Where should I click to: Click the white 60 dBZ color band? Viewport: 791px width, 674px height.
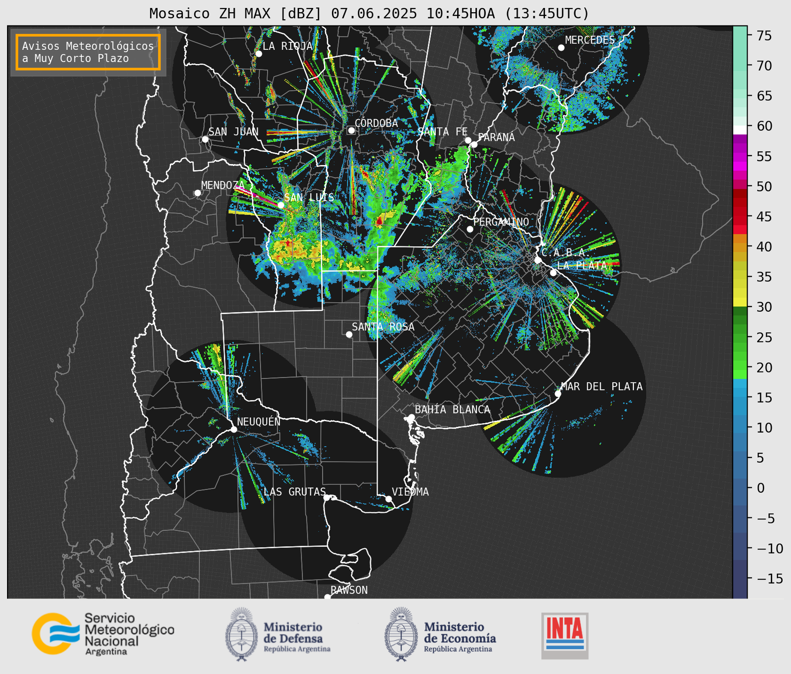[740, 129]
